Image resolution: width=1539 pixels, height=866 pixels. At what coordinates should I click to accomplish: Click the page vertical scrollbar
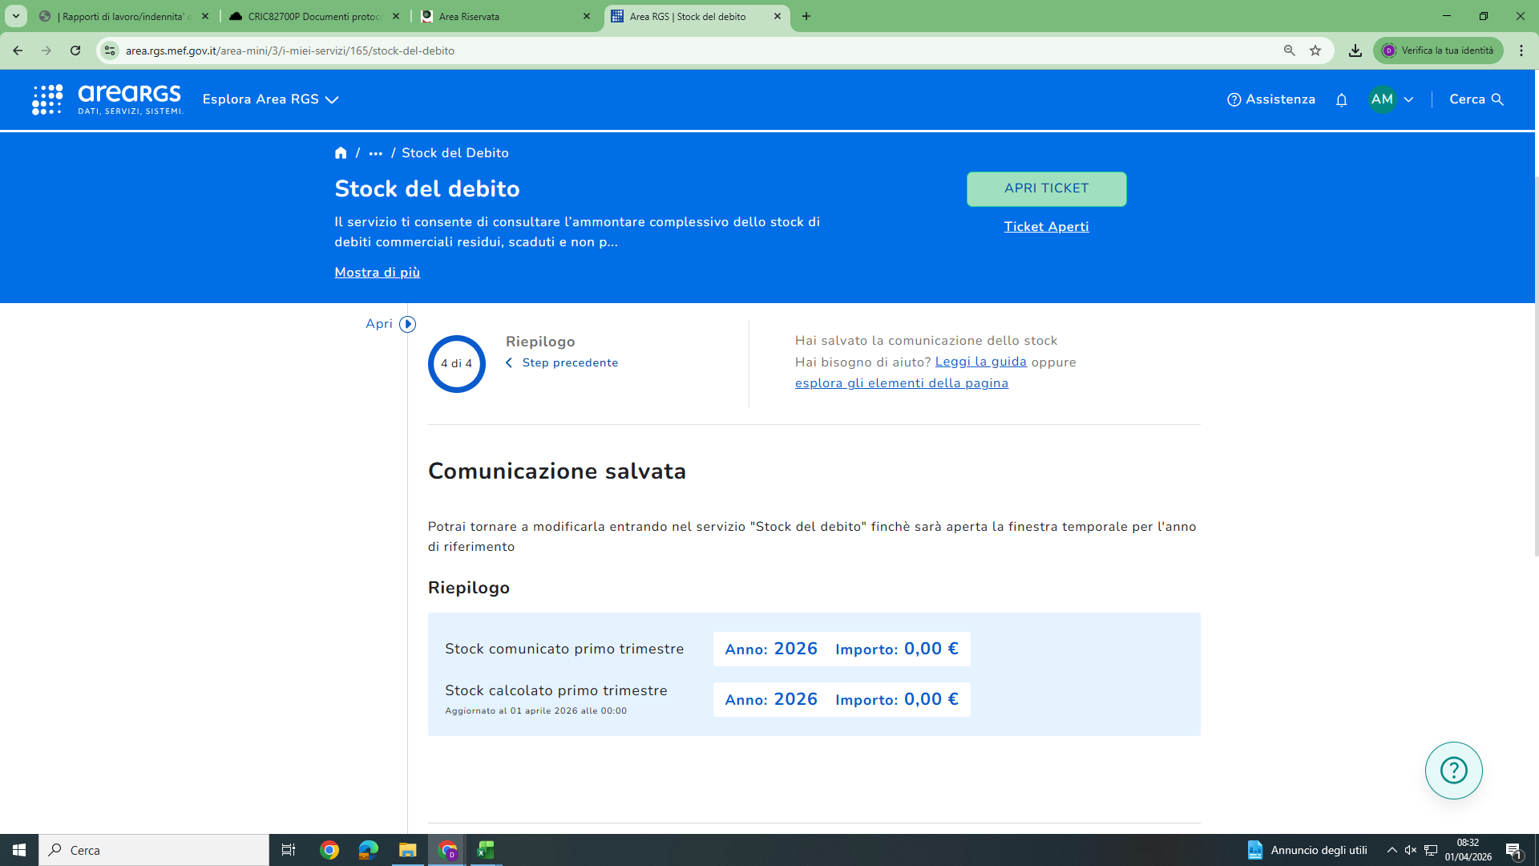(x=1536, y=365)
